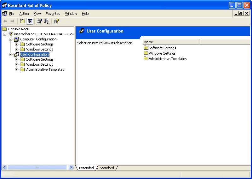Select Software Settings folder in the right pane
The image size is (252, 179).
click(162, 48)
